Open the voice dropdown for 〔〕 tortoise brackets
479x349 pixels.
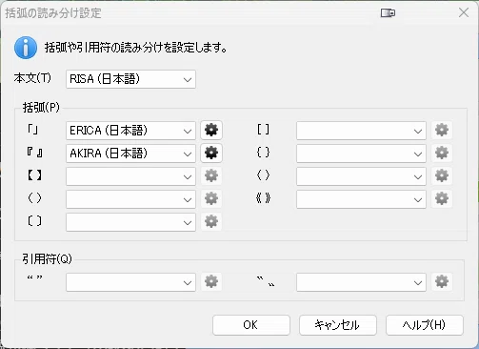[130, 222]
